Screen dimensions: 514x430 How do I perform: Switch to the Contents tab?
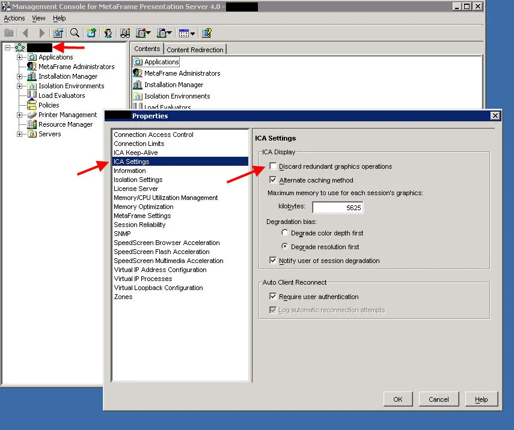147,49
